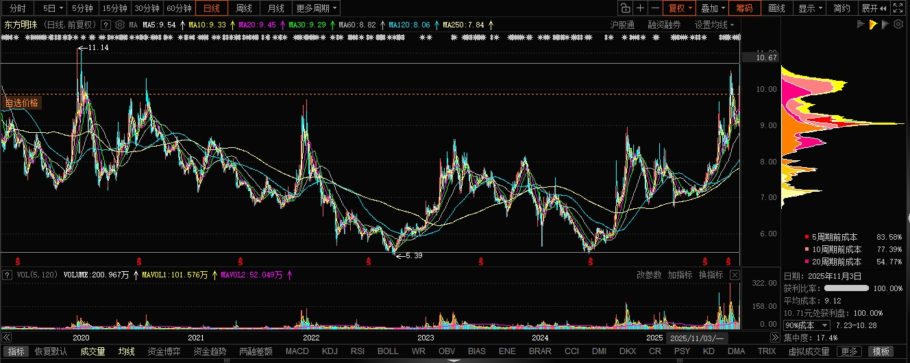The image size is (910, 363).
Task: Select the TRIX indicator tab
Action: click(x=766, y=352)
